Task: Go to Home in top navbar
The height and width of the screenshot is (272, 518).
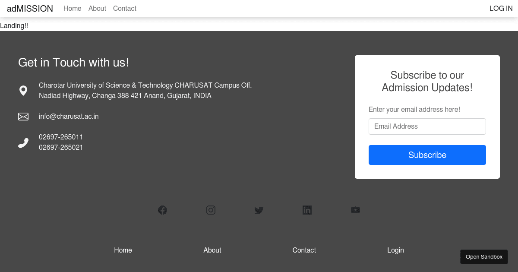Action: 72,9
